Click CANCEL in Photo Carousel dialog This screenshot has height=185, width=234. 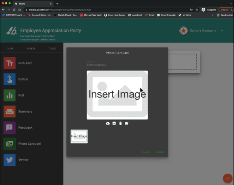146,153
